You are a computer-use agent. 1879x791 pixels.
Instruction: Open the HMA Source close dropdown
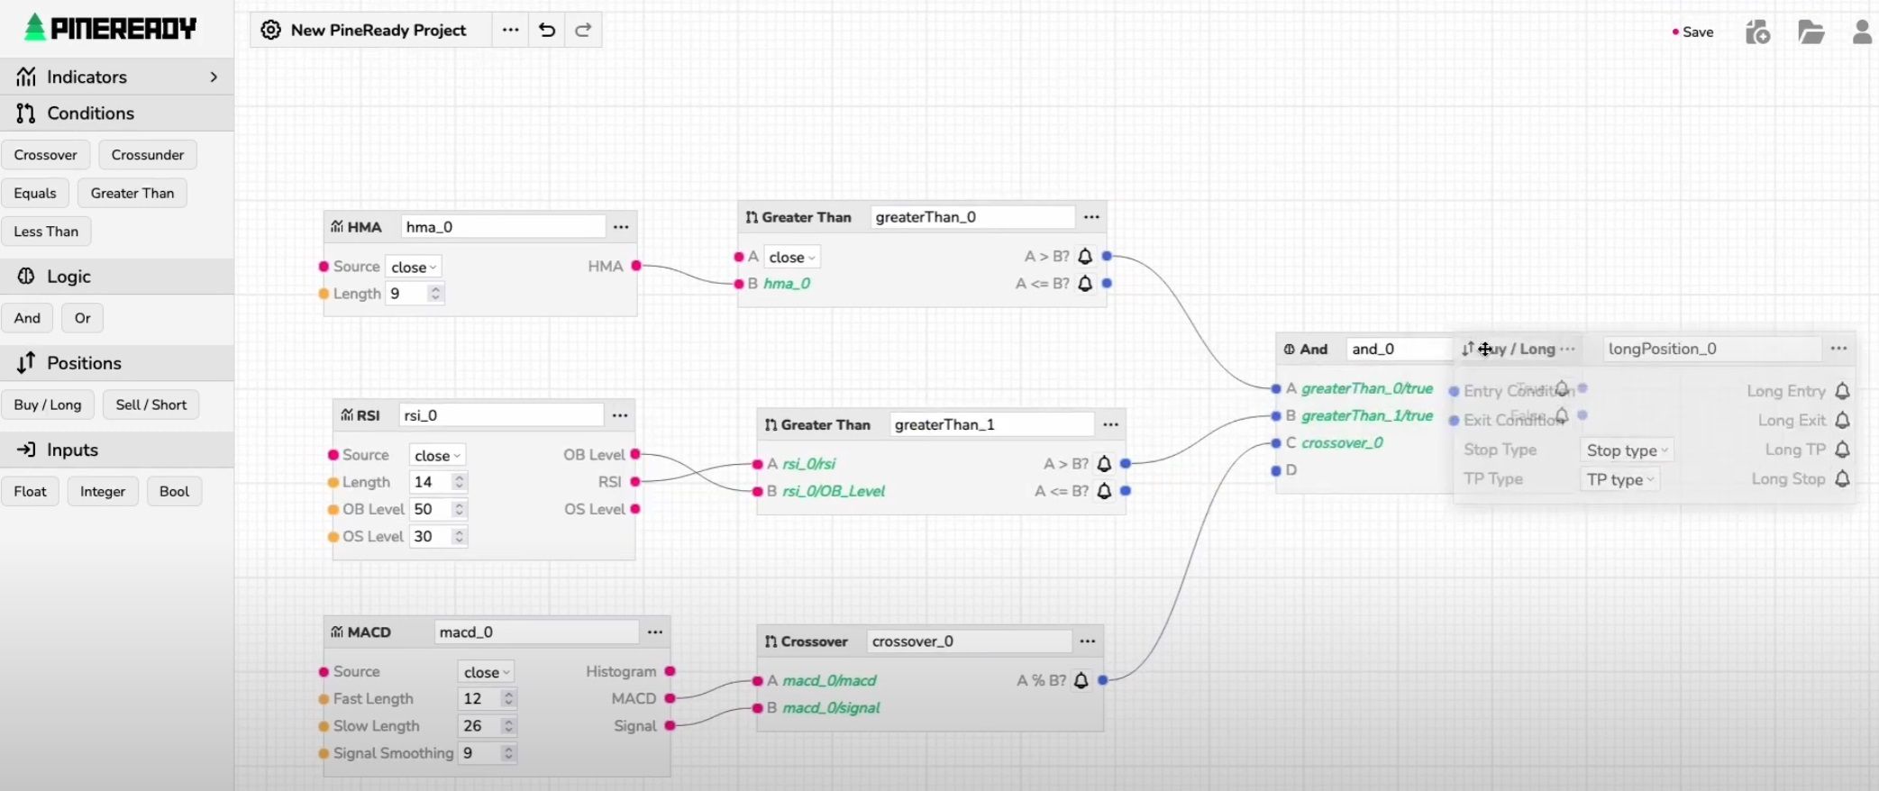(414, 268)
